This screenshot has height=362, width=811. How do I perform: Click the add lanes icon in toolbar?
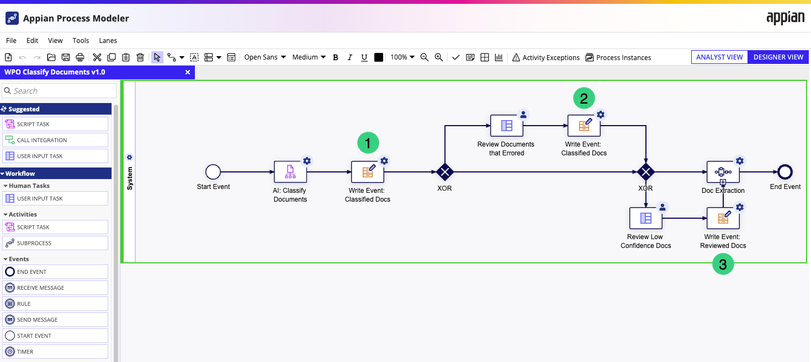coord(209,57)
